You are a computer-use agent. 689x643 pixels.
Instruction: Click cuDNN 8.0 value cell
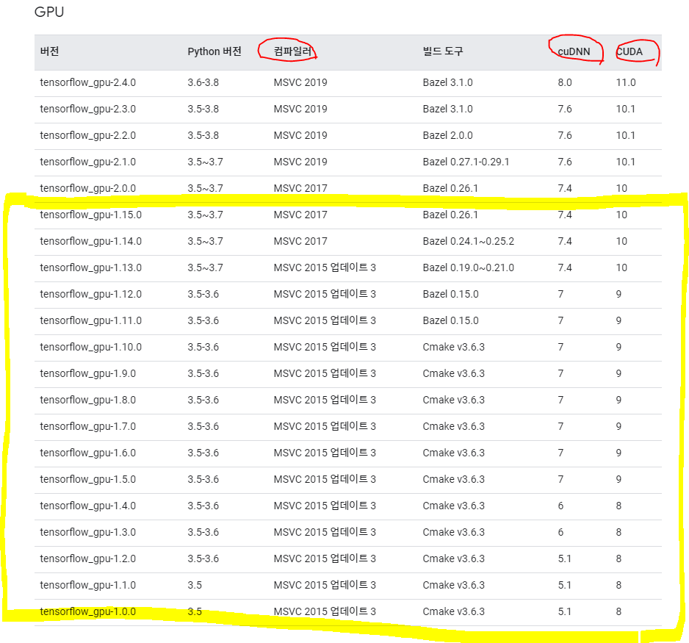pos(565,82)
